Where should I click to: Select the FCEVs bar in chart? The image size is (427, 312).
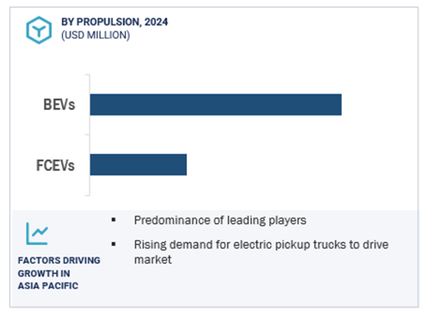pos(139,164)
